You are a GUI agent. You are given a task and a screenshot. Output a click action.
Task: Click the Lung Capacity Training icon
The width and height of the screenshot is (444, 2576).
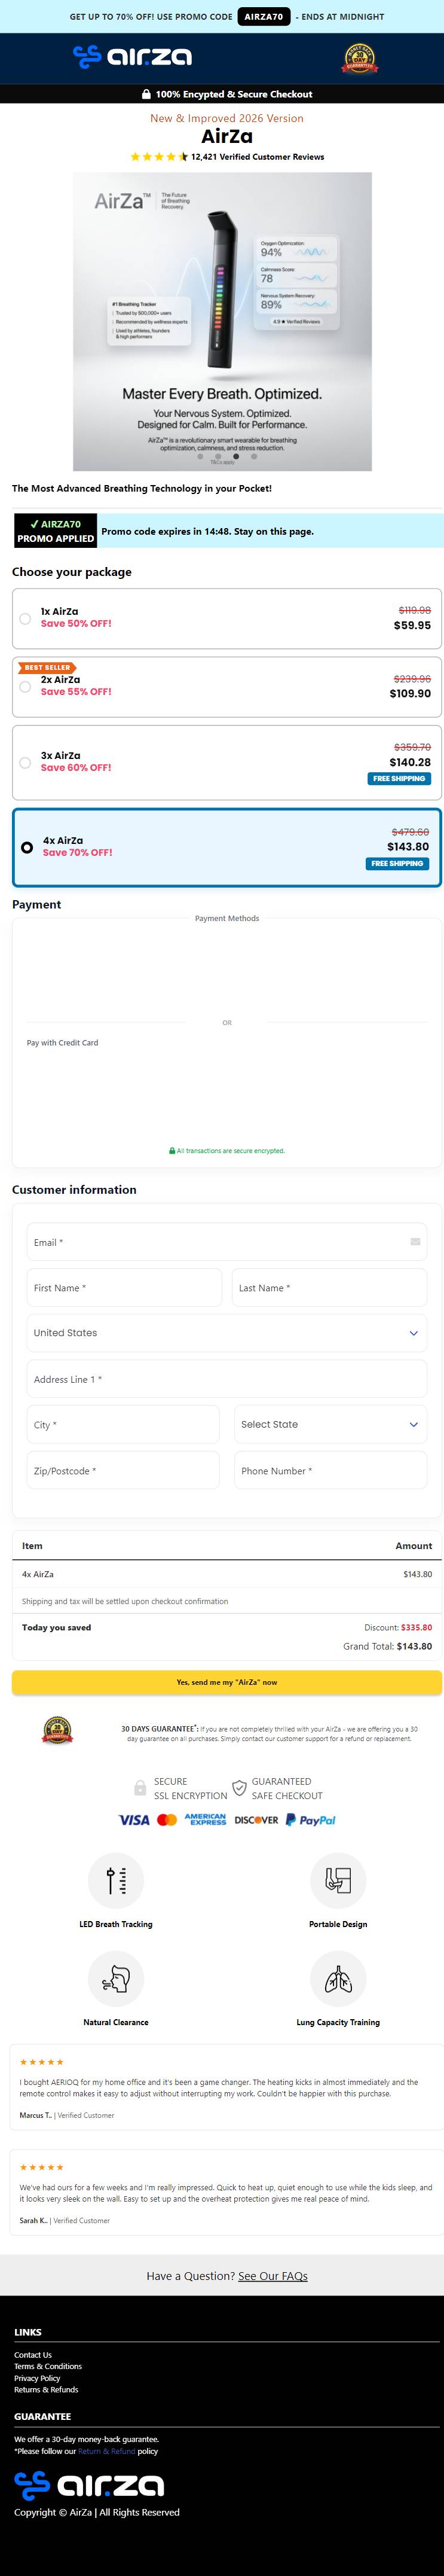tap(338, 1978)
